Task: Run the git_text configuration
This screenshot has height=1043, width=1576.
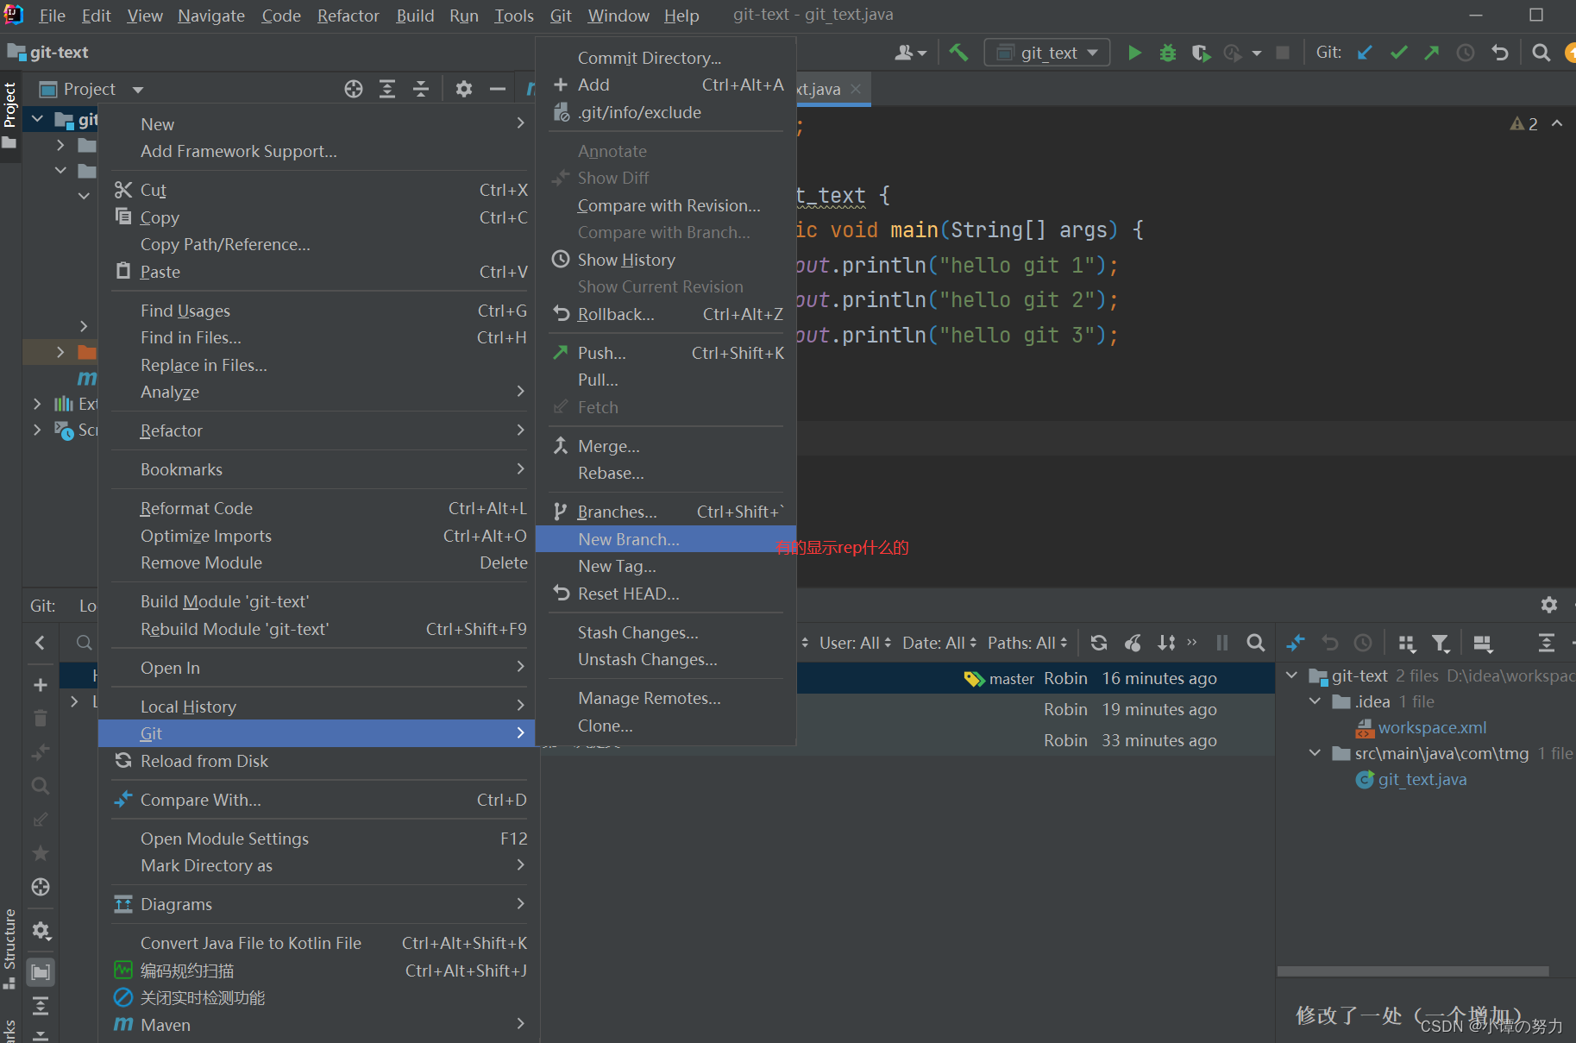Action: (1134, 53)
